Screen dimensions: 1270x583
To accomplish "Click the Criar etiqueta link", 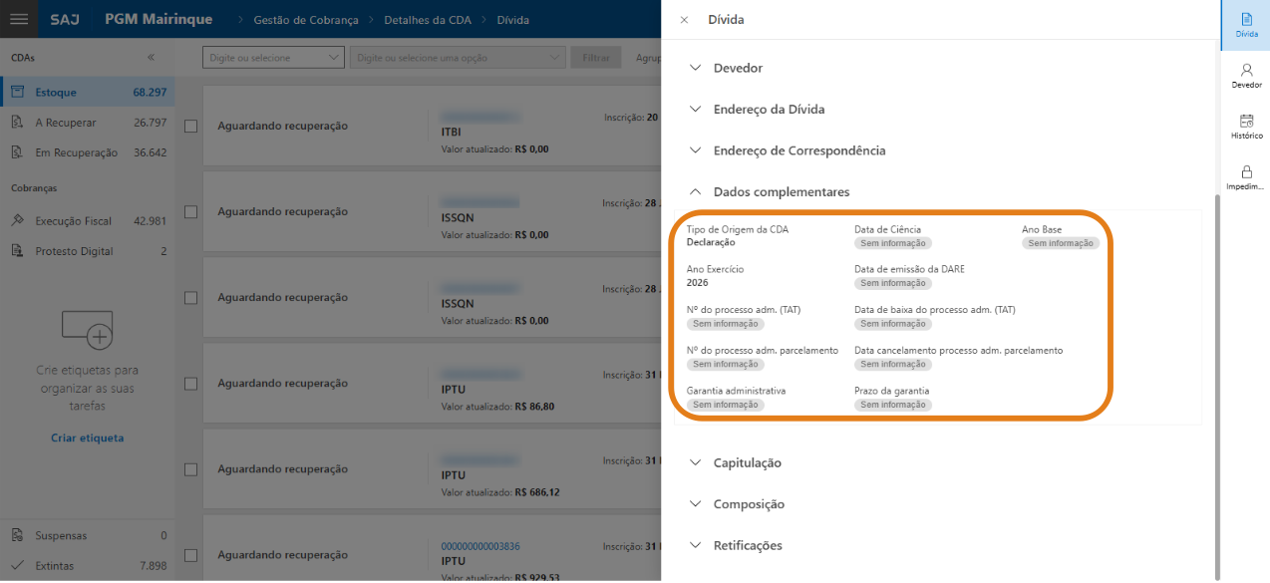I will [x=87, y=437].
